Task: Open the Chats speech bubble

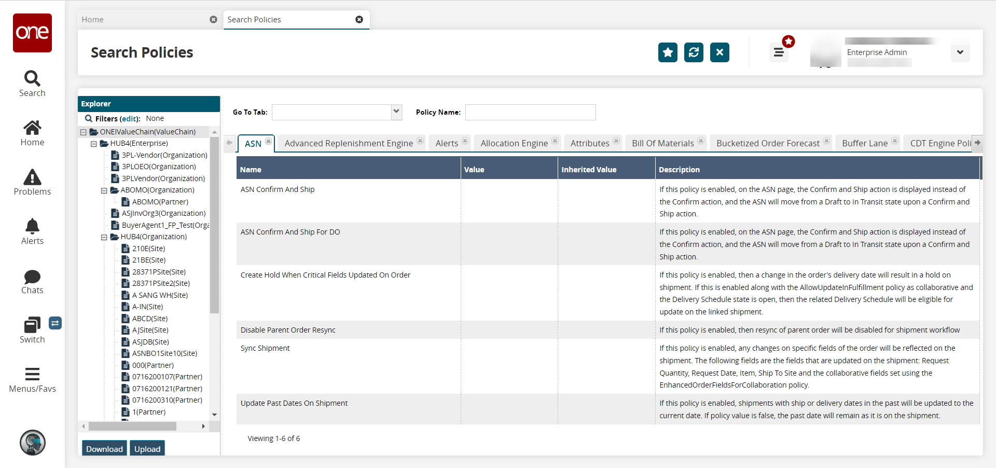Action: pos(32,276)
